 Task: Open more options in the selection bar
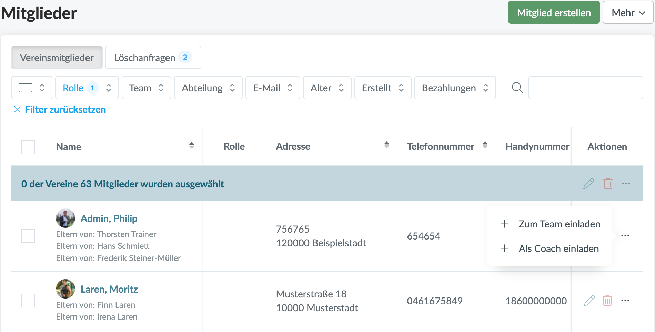[x=626, y=184]
